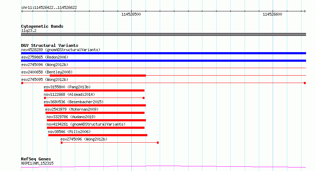This screenshot has height=171, width=316.
Task: Click the chr11:114526422..114526622 coordinate label
Action: [x=49, y=8]
